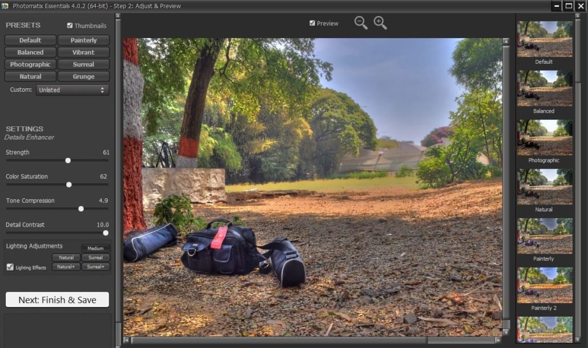Choose the Photographic thumbnail preview
Viewport: 588px width, 348px height.
tap(545, 137)
